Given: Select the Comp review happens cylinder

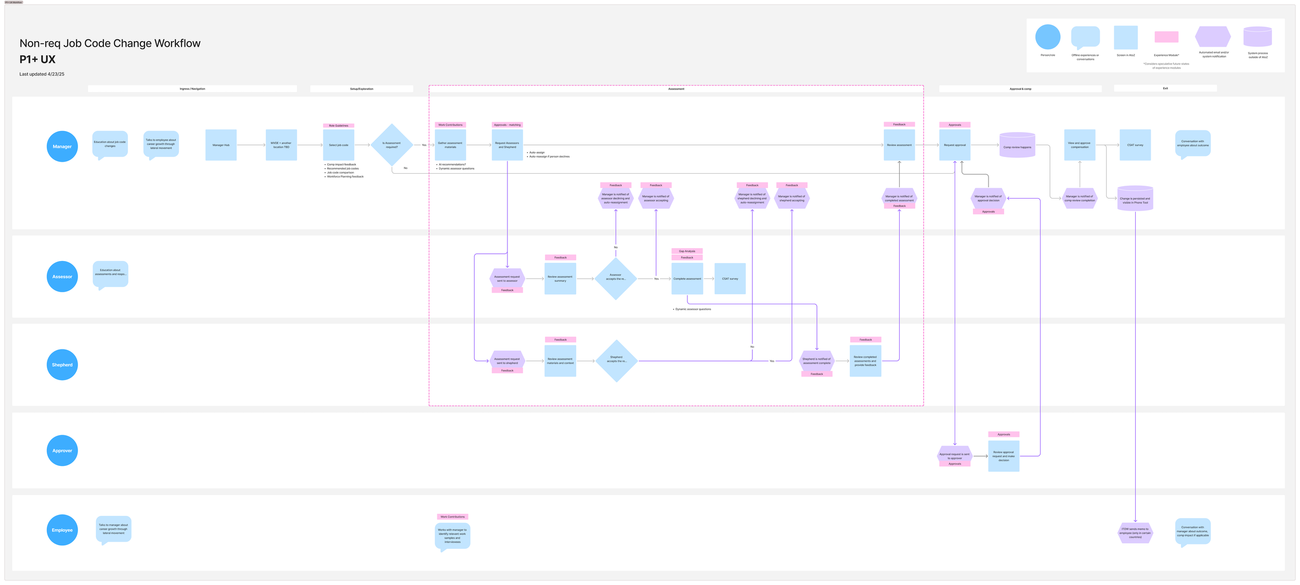Looking at the screenshot, I should coord(1017,145).
